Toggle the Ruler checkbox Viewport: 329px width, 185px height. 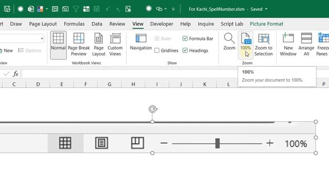pyautogui.click(x=157, y=39)
